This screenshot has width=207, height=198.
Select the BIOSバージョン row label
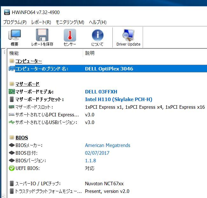click(x=31, y=161)
